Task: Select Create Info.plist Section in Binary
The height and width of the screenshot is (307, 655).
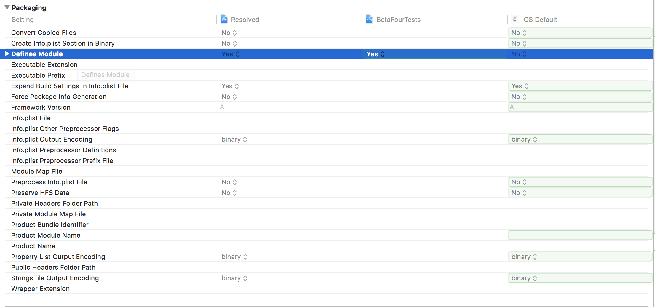Action: point(63,43)
